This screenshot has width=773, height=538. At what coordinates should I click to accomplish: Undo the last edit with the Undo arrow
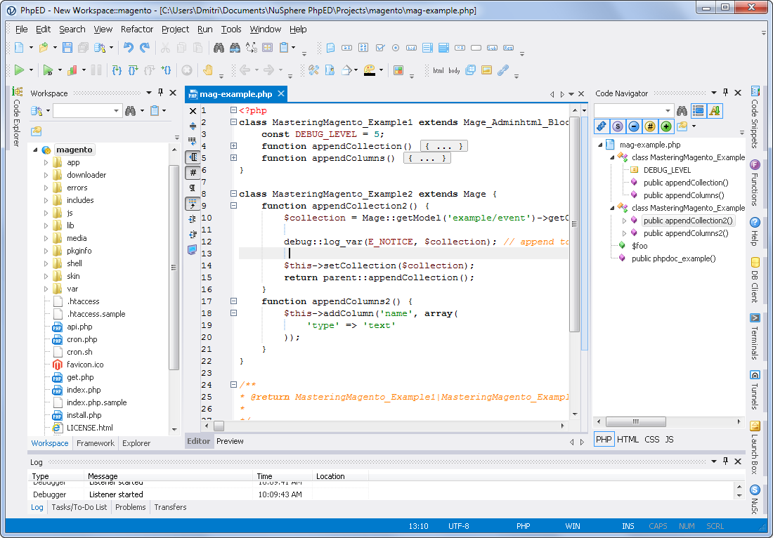point(129,48)
